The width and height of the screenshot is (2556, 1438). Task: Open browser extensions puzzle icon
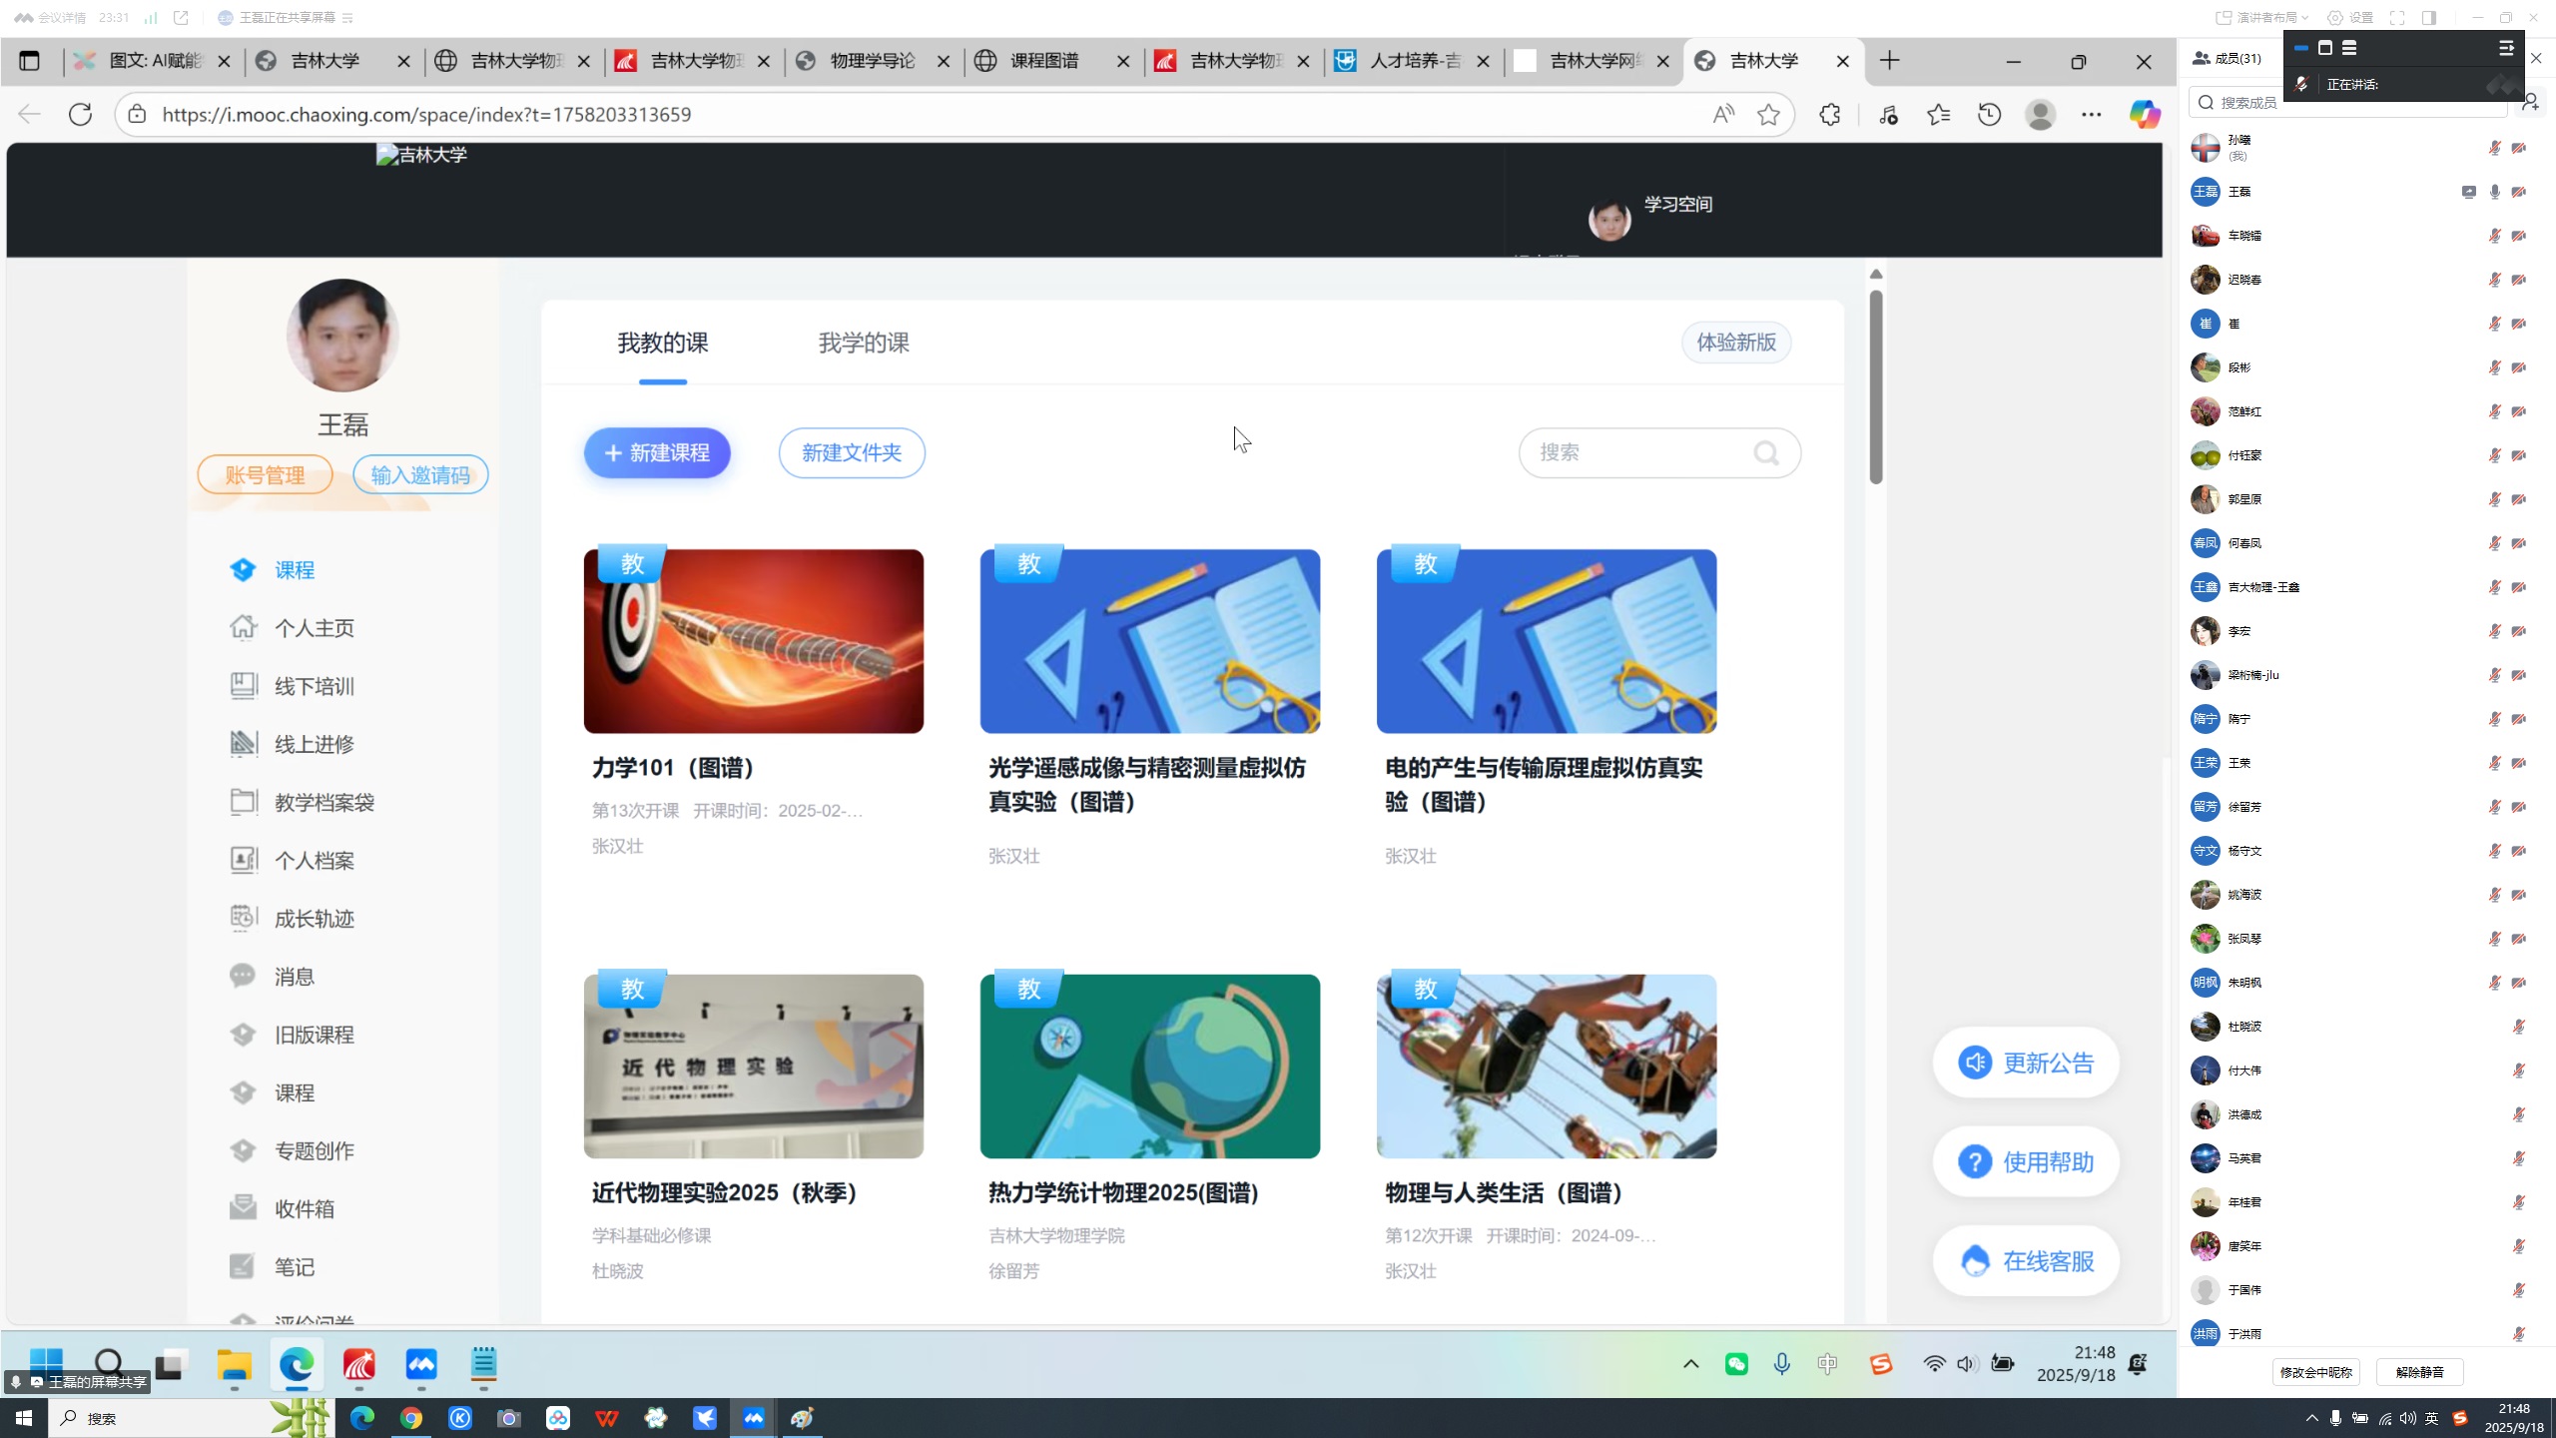(1829, 115)
